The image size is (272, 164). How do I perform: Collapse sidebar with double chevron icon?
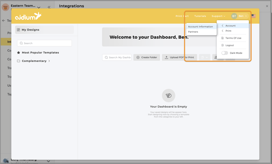[x=49, y=7]
